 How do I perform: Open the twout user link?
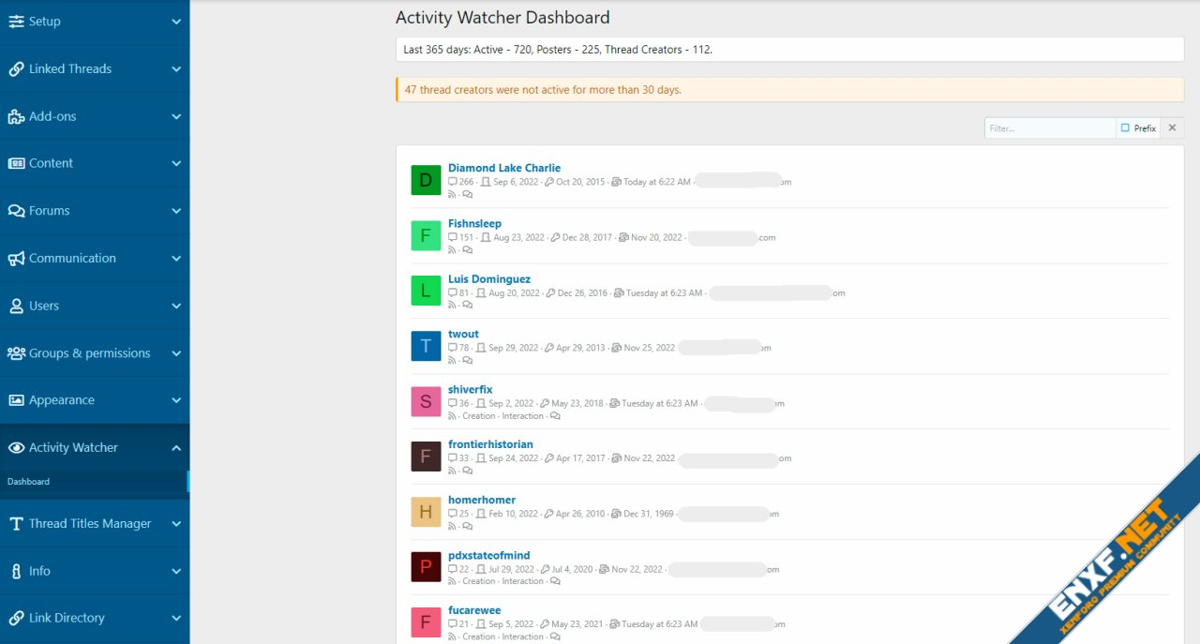point(463,335)
